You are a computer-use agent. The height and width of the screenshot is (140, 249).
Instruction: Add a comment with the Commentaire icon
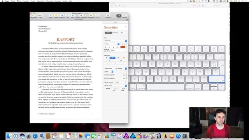[91, 16]
